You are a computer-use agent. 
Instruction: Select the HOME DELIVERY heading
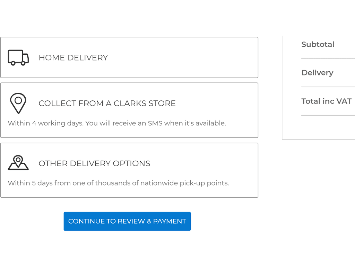tap(73, 57)
